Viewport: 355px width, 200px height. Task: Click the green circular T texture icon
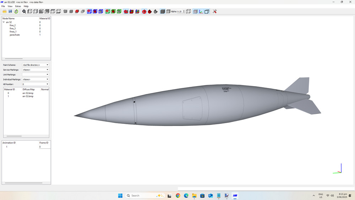(x=16, y=11)
